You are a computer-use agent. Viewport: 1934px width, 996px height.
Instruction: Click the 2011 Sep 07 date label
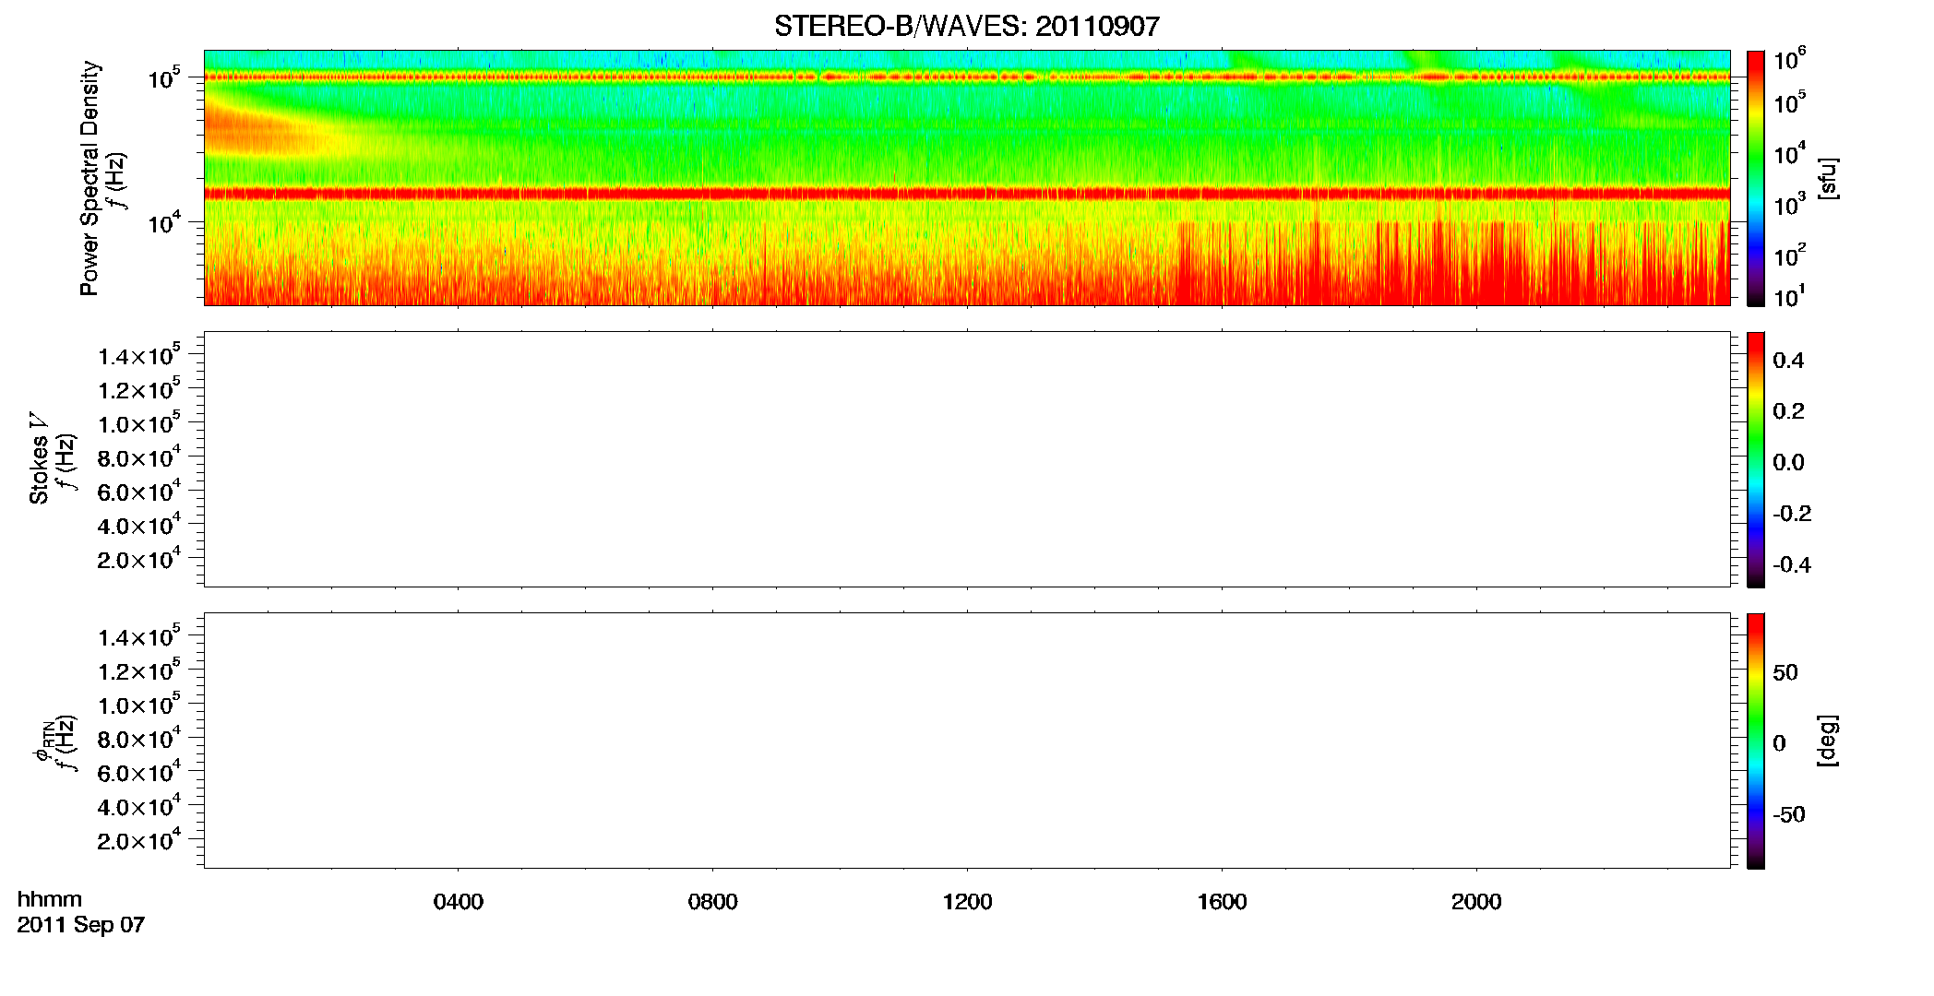pos(81,924)
